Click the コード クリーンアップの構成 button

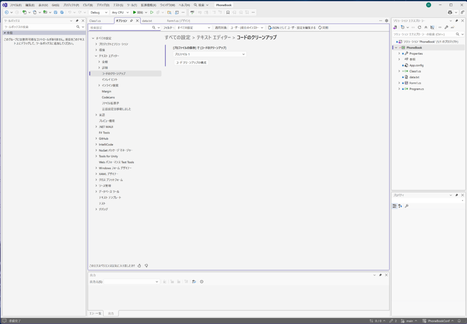click(191, 62)
